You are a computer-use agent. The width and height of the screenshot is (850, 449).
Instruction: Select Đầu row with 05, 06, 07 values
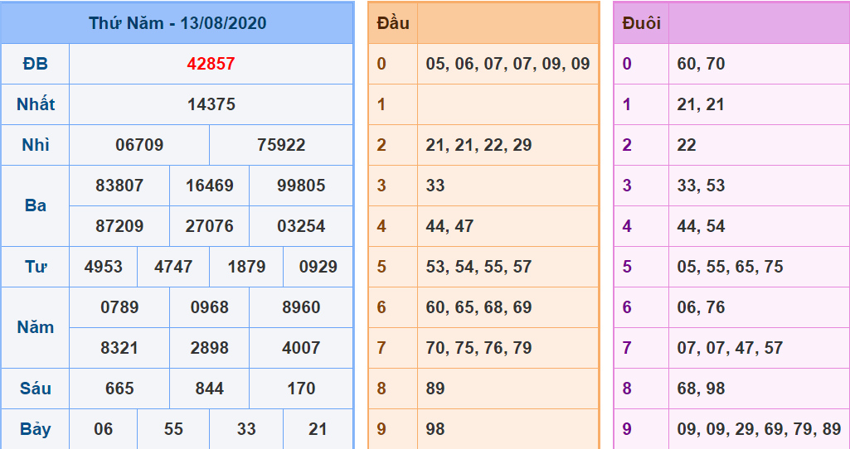point(508,64)
